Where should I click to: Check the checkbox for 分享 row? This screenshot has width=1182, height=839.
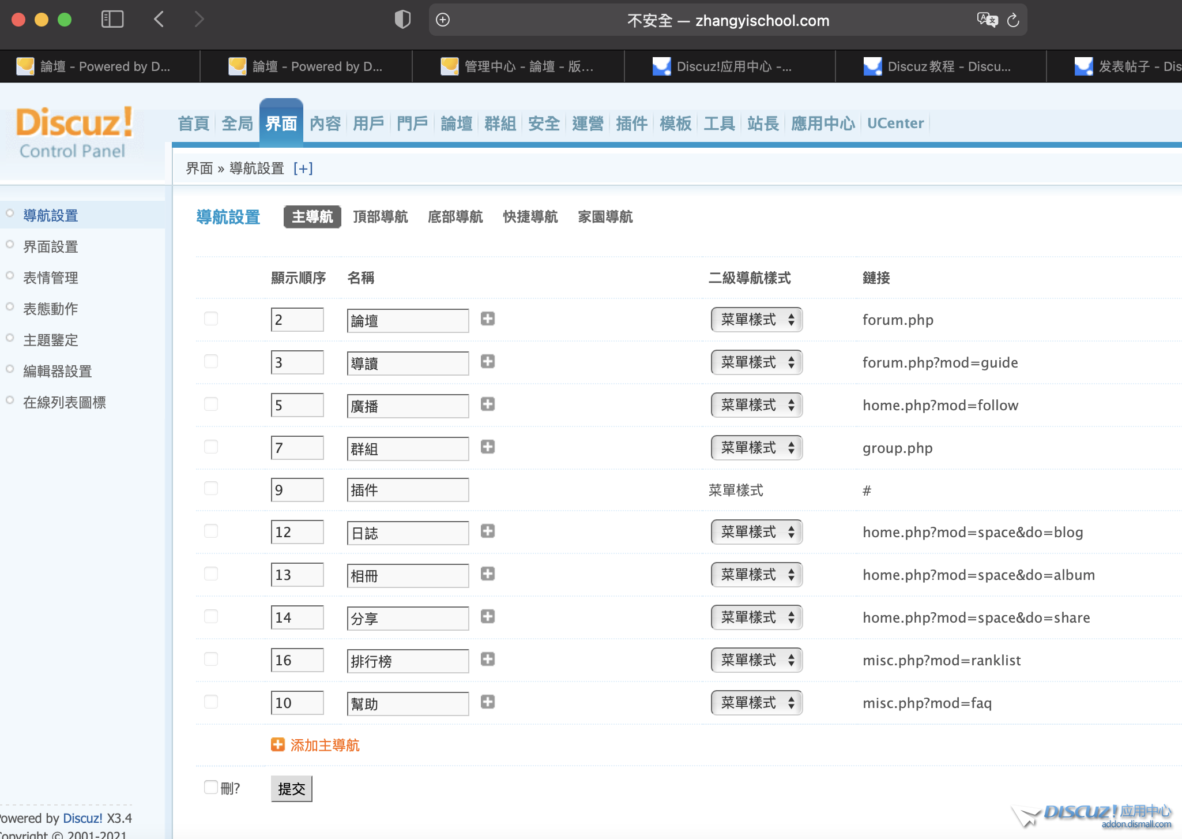(211, 616)
